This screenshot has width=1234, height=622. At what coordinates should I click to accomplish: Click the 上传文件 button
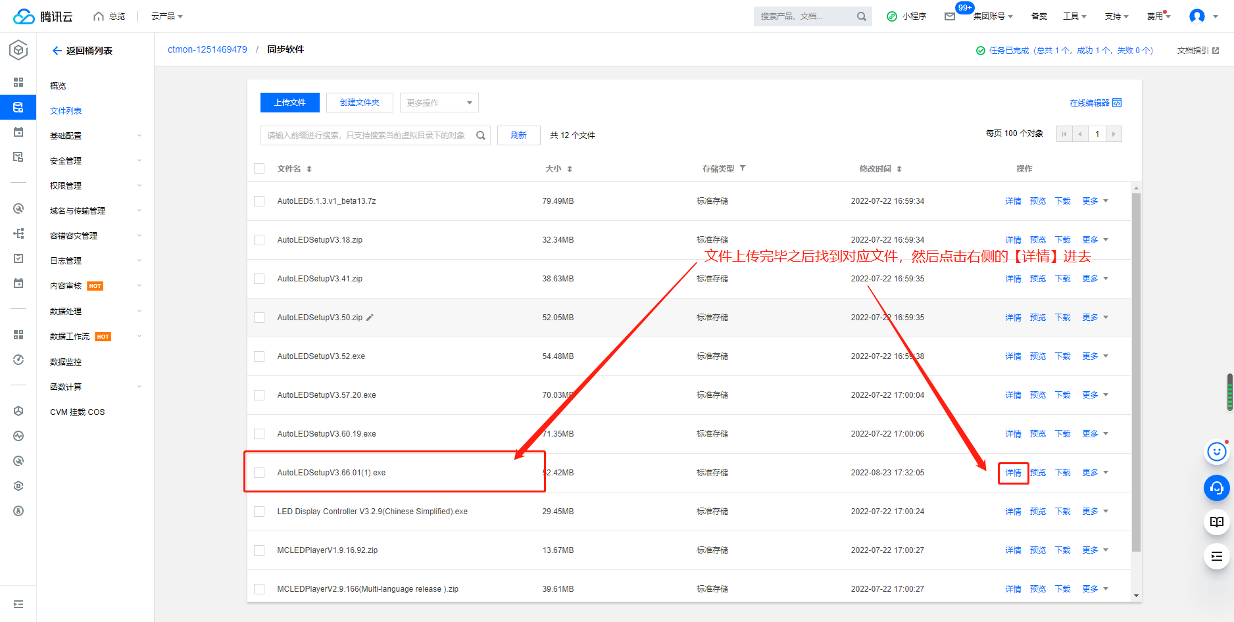[290, 103]
